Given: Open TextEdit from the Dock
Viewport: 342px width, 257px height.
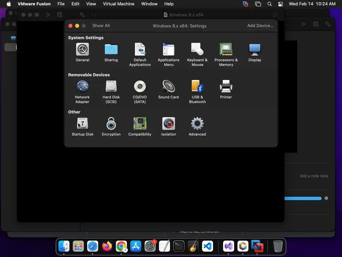Looking at the screenshot, I should [164, 246].
